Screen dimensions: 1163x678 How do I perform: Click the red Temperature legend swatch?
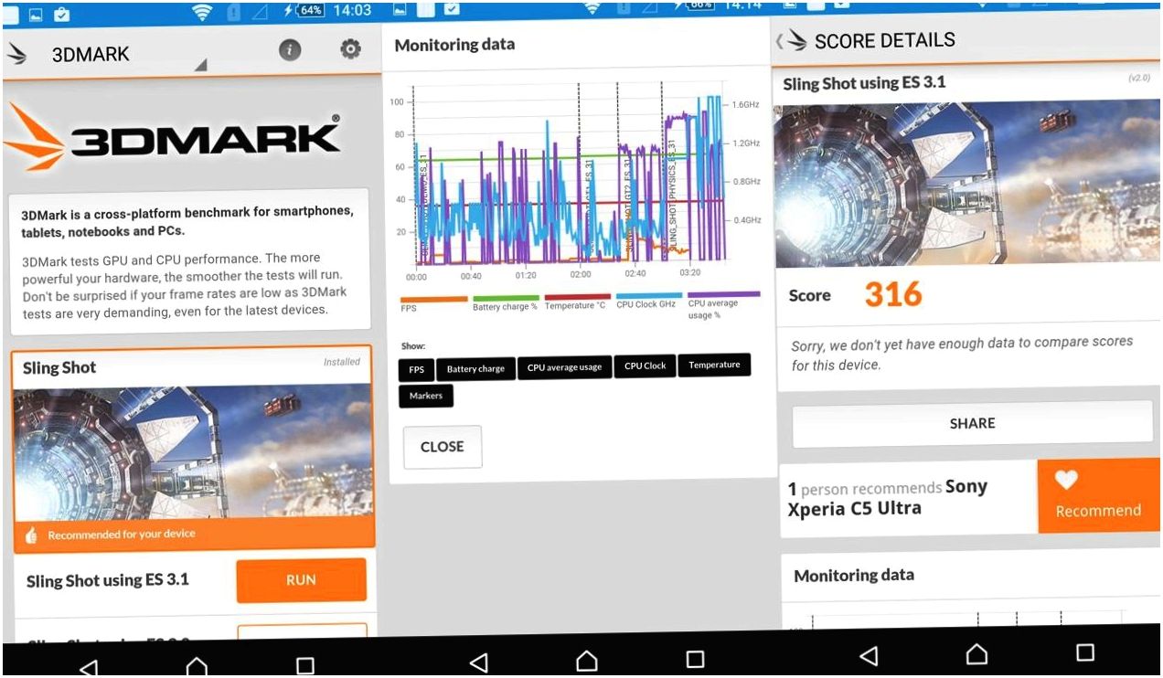pos(578,297)
